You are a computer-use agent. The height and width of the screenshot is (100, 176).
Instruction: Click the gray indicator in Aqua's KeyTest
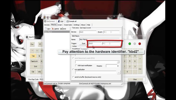click(135, 44)
